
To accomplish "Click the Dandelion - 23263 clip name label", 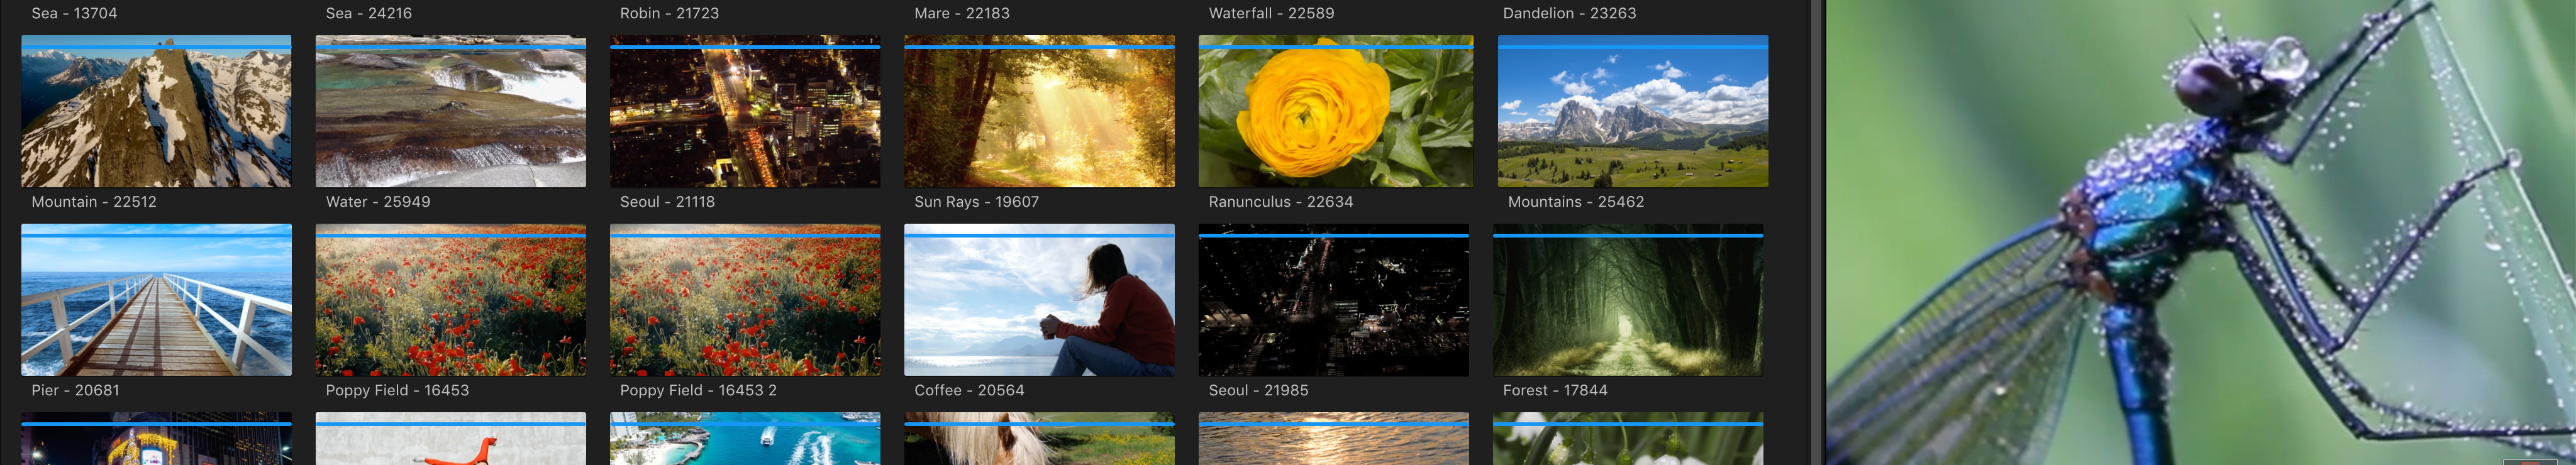I will pos(1569,13).
